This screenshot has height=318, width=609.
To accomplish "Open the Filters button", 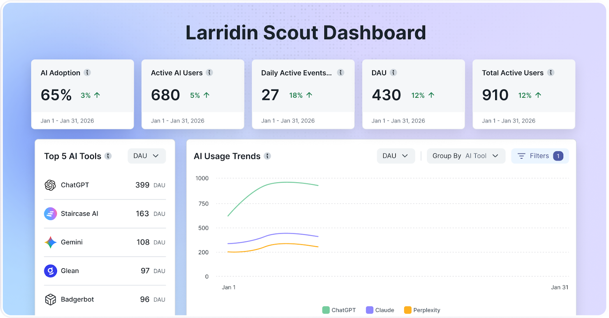I will tap(539, 156).
